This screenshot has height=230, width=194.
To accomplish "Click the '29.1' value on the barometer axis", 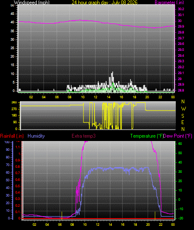I will click(181, 73).
